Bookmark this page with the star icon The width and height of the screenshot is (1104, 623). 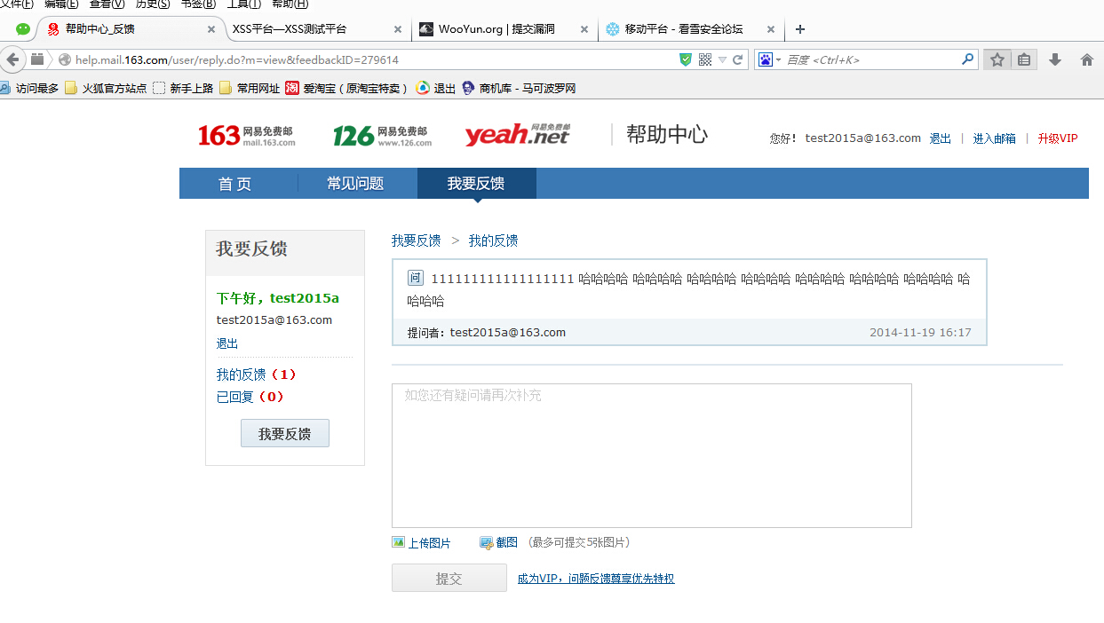[997, 59]
